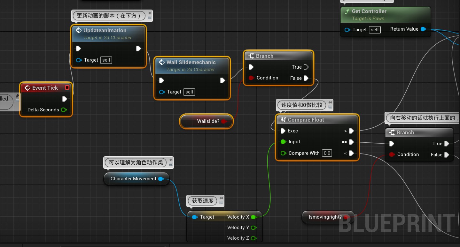Edit the Compare With 0.0 value field
This screenshot has width=460, height=247.
coord(327,153)
